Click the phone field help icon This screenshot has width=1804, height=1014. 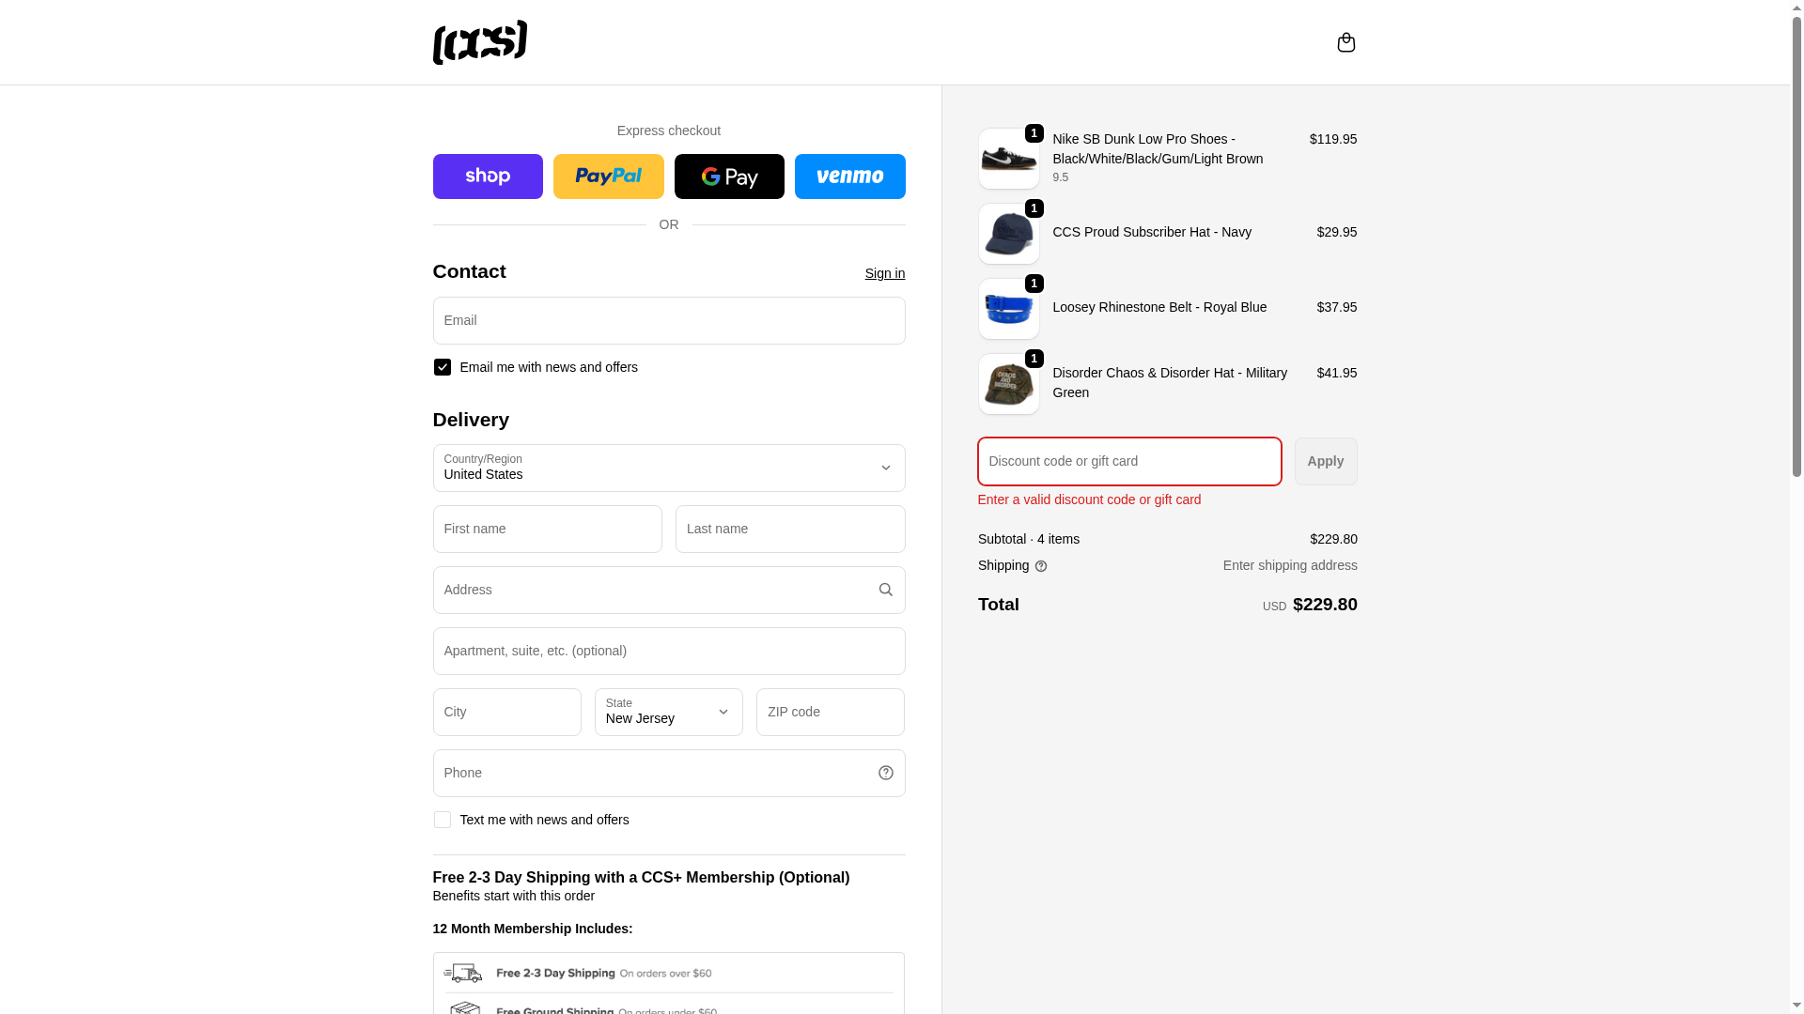coord(885,773)
